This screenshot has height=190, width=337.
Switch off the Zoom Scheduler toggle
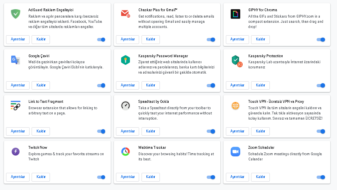(321, 177)
